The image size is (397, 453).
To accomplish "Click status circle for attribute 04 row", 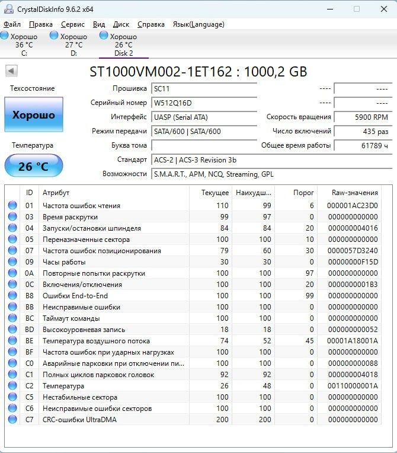I will (12, 228).
